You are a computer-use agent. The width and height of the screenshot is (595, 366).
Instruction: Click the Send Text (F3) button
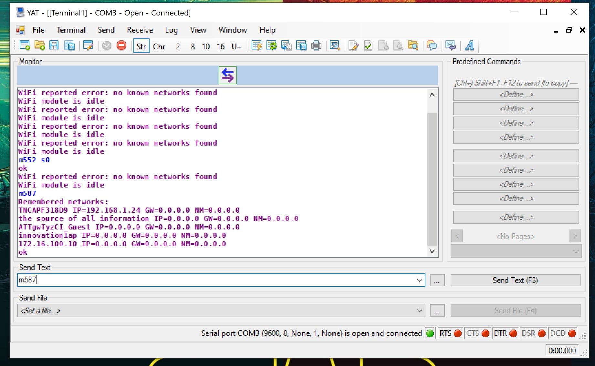pos(516,280)
